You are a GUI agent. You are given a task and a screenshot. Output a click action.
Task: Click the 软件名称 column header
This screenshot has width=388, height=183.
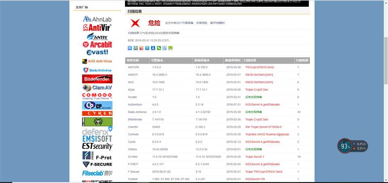(x=137, y=60)
